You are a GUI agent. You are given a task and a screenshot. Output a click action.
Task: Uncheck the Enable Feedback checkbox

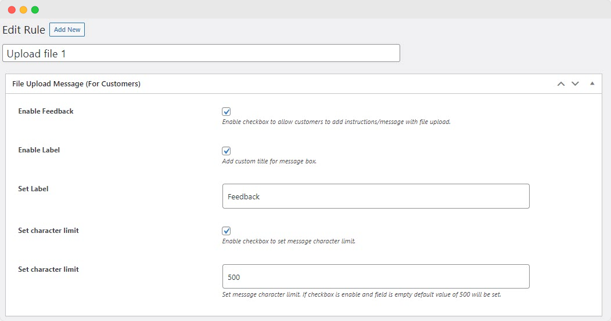(x=226, y=111)
